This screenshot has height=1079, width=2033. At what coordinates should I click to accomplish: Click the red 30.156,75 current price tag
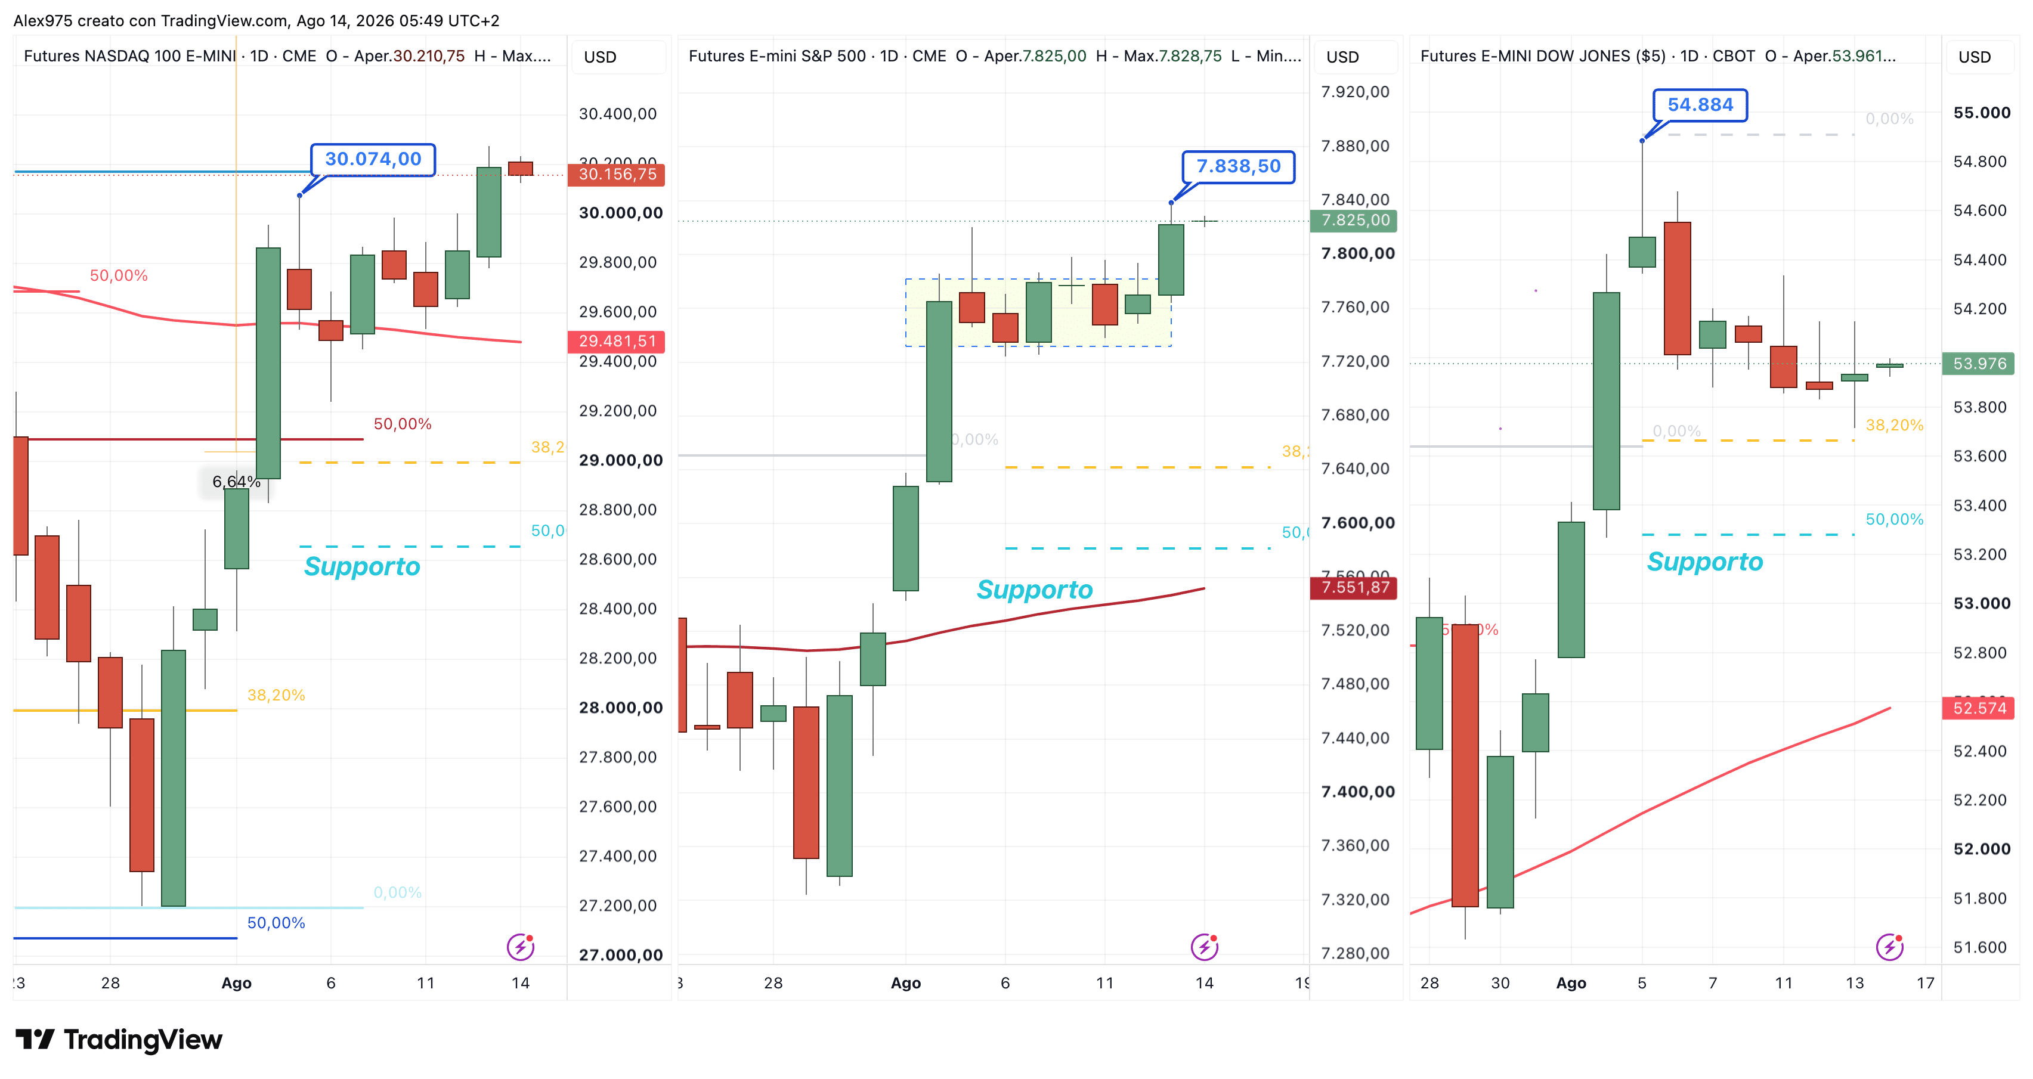tap(617, 174)
